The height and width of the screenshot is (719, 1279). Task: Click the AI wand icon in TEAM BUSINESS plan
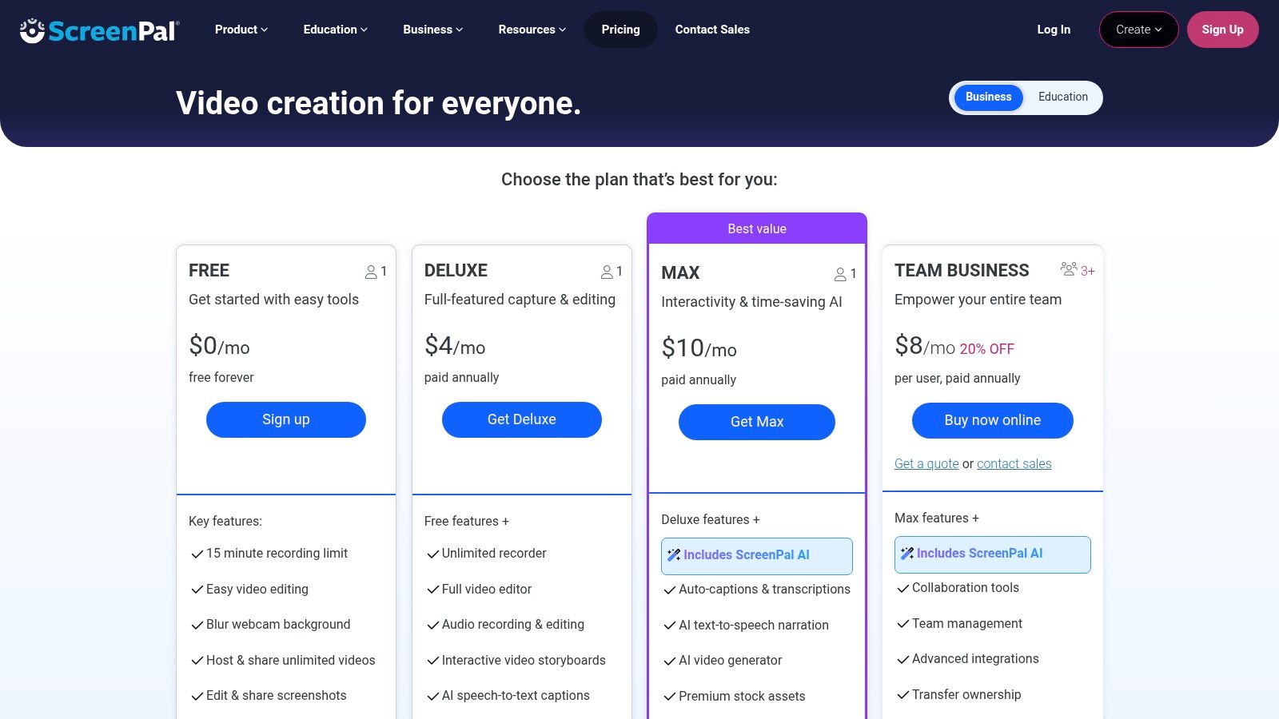point(906,554)
